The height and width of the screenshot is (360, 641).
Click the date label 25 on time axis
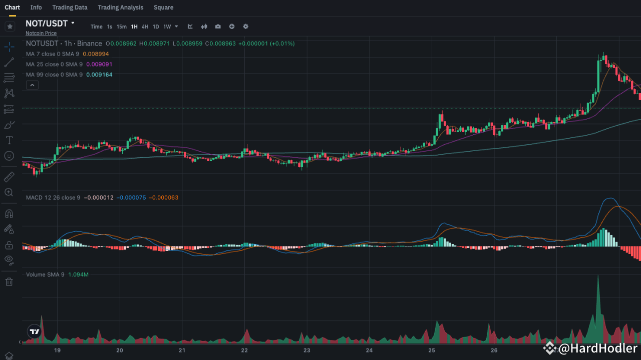click(432, 350)
